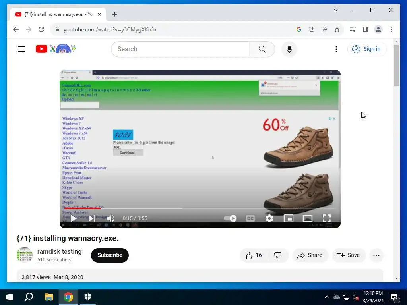Open Windows Security from taskbar
The width and height of the screenshot is (407, 305).
88,297
